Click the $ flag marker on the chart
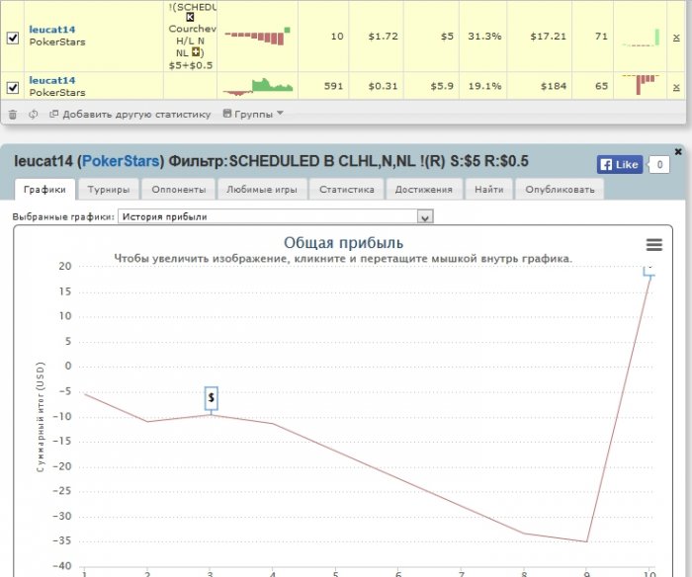Image resolution: width=692 pixels, height=577 pixels. click(x=211, y=398)
